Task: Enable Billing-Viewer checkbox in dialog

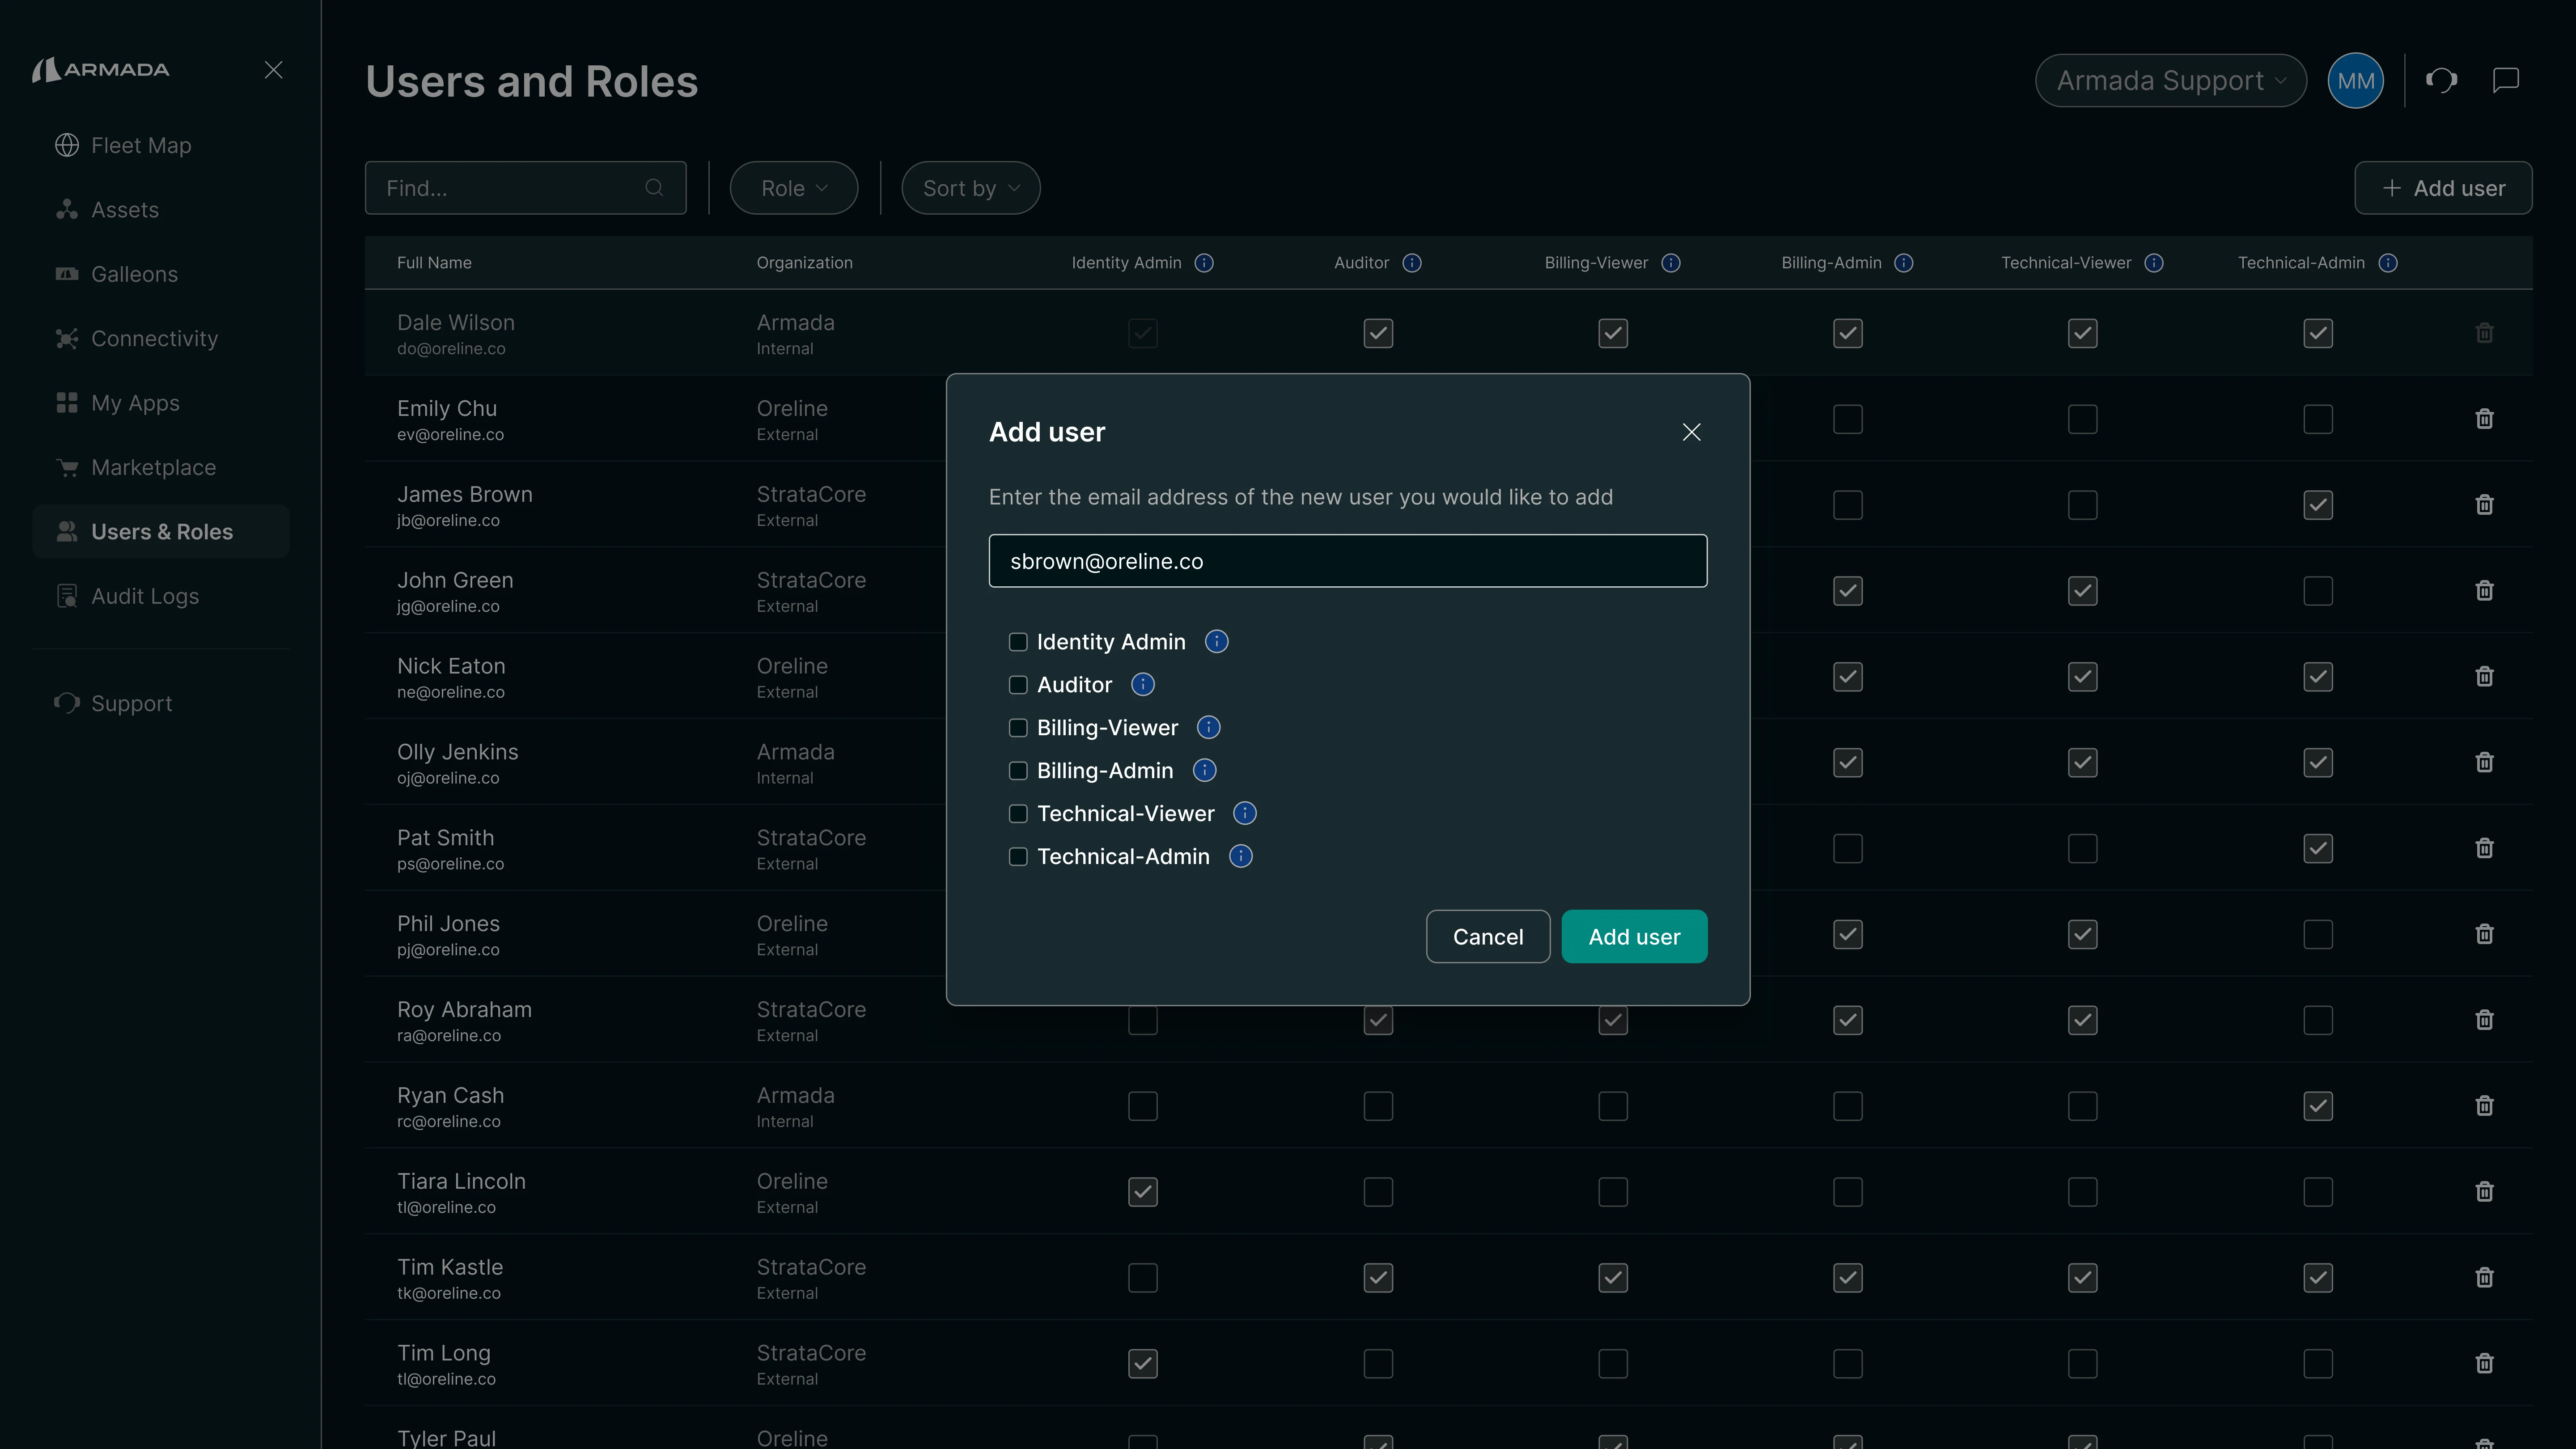Action: pos(1018,728)
